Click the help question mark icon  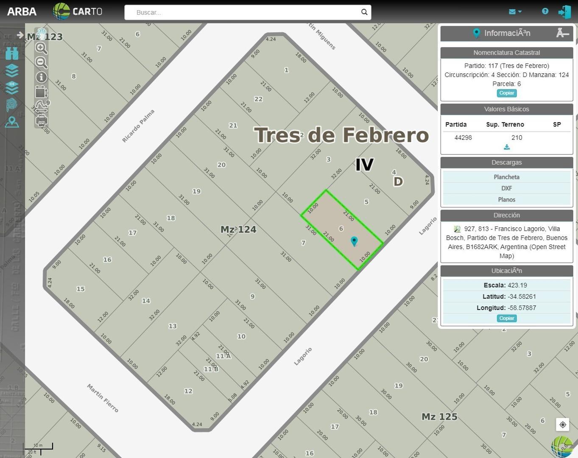(x=545, y=11)
